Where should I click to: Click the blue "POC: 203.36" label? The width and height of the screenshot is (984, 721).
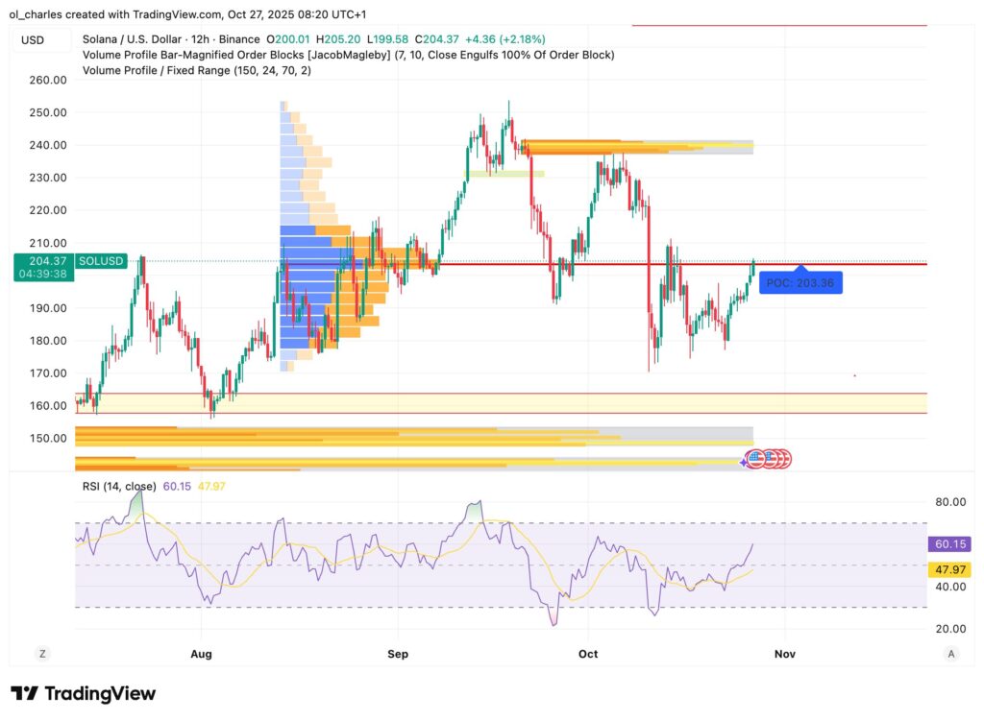[801, 282]
